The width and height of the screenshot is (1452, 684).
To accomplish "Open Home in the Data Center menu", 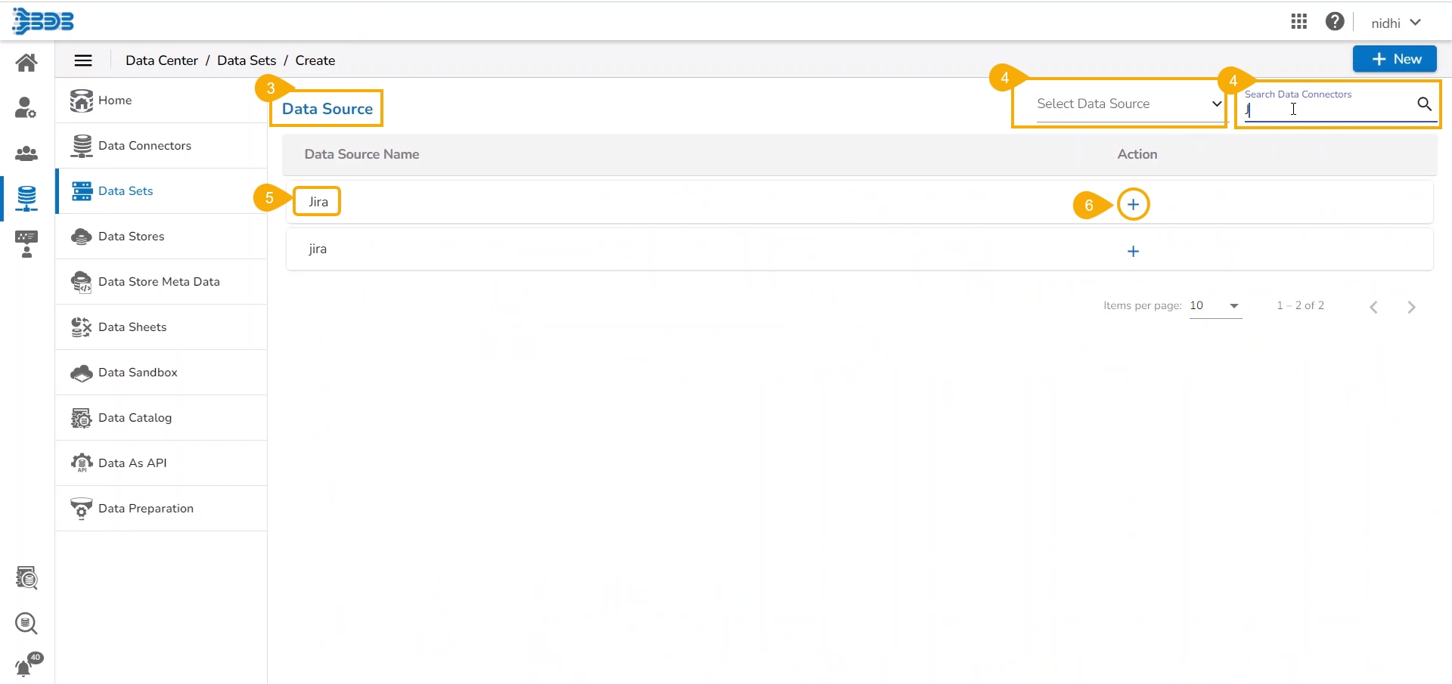I will click(x=161, y=101).
